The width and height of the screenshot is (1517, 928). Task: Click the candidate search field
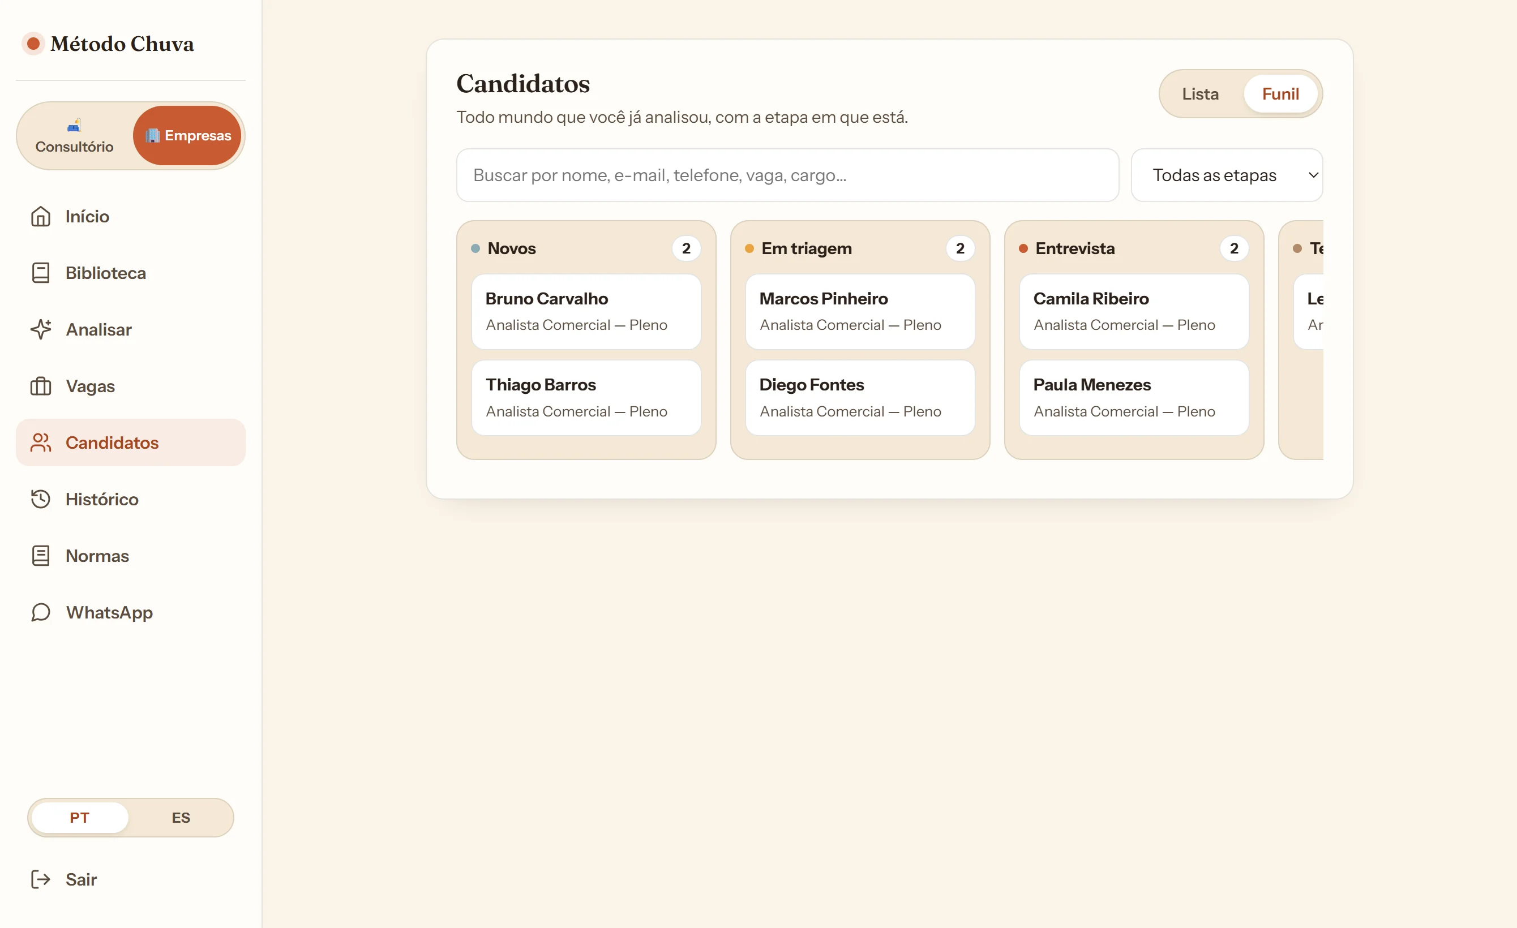(x=787, y=175)
